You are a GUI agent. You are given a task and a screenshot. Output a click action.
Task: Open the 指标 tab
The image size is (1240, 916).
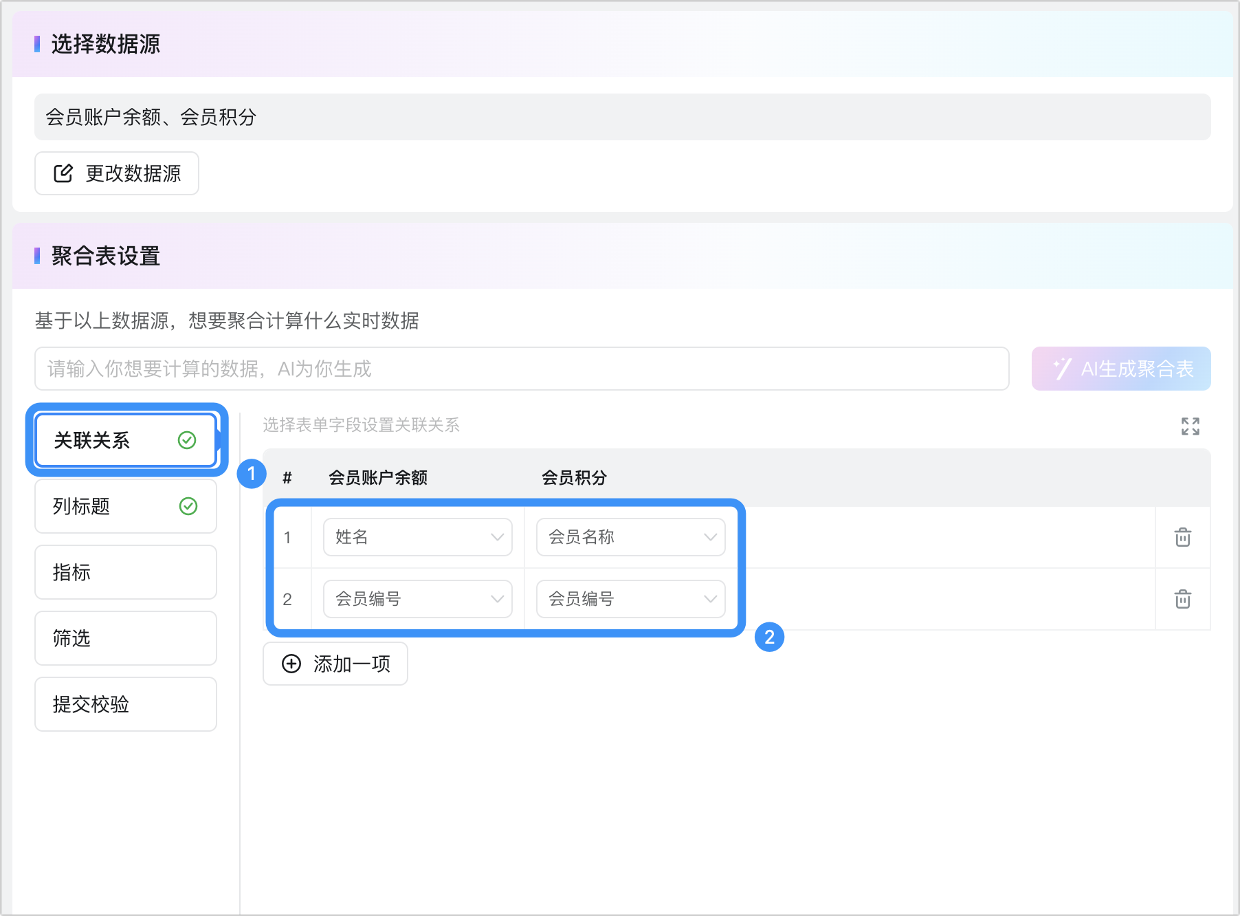(126, 572)
